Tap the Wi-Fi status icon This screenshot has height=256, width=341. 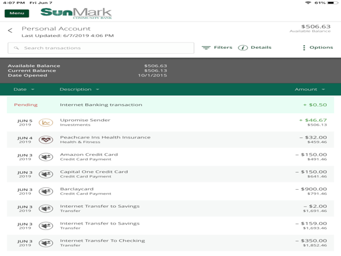point(308,2)
